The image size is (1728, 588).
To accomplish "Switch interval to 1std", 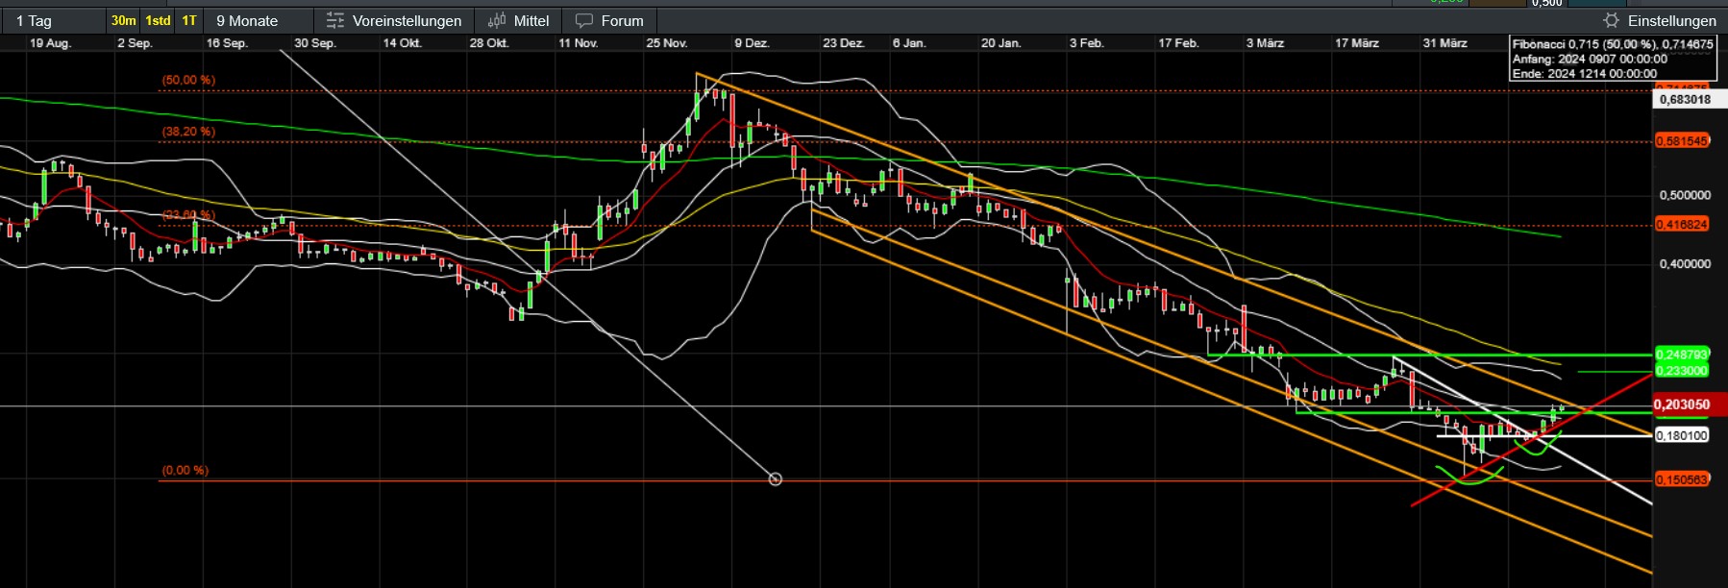I will tap(158, 20).
